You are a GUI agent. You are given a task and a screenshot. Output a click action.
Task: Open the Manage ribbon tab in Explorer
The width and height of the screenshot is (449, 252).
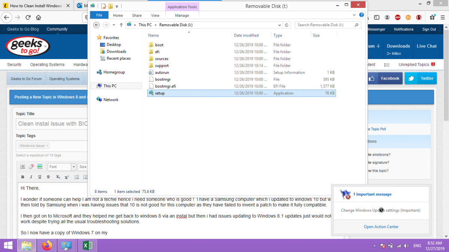coord(182,15)
